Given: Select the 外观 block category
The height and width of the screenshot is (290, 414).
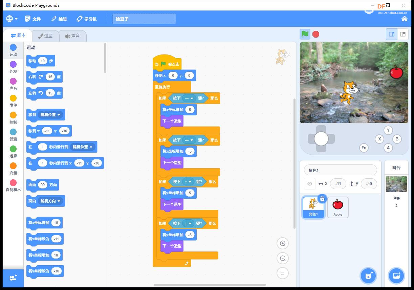Looking at the screenshot, I should 13,67.
